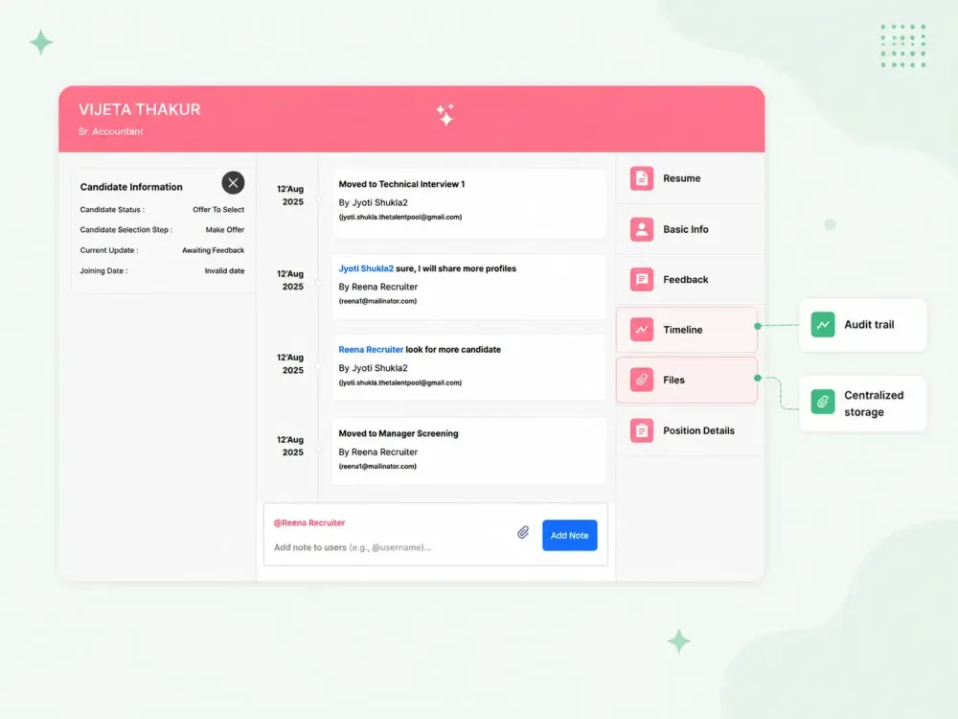Focus the Add note to users field
This screenshot has width=958, height=719.
pyautogui.click(x=353, y=547)
